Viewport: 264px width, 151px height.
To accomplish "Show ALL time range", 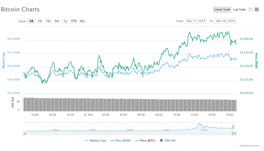I will 82,21.
